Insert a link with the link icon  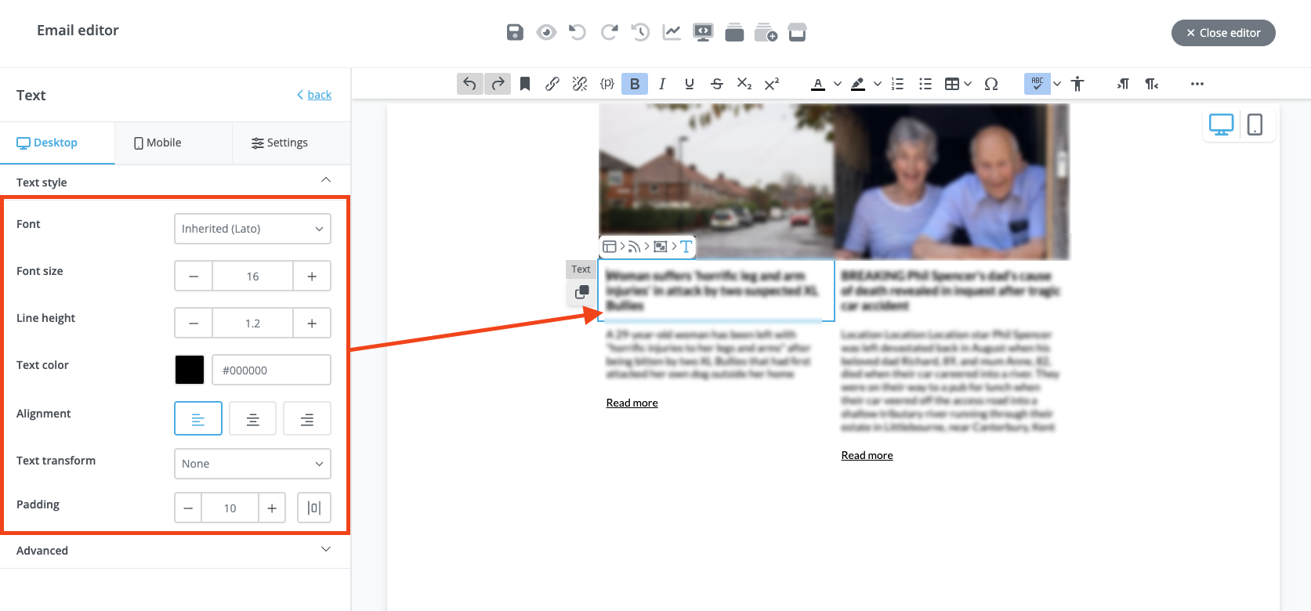(552, 84)
